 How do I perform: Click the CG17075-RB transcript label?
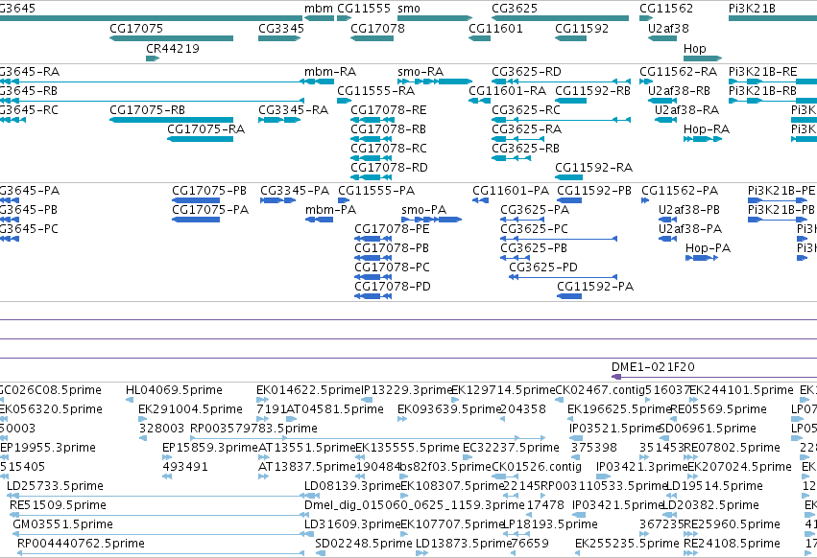[x=147, y=110]
